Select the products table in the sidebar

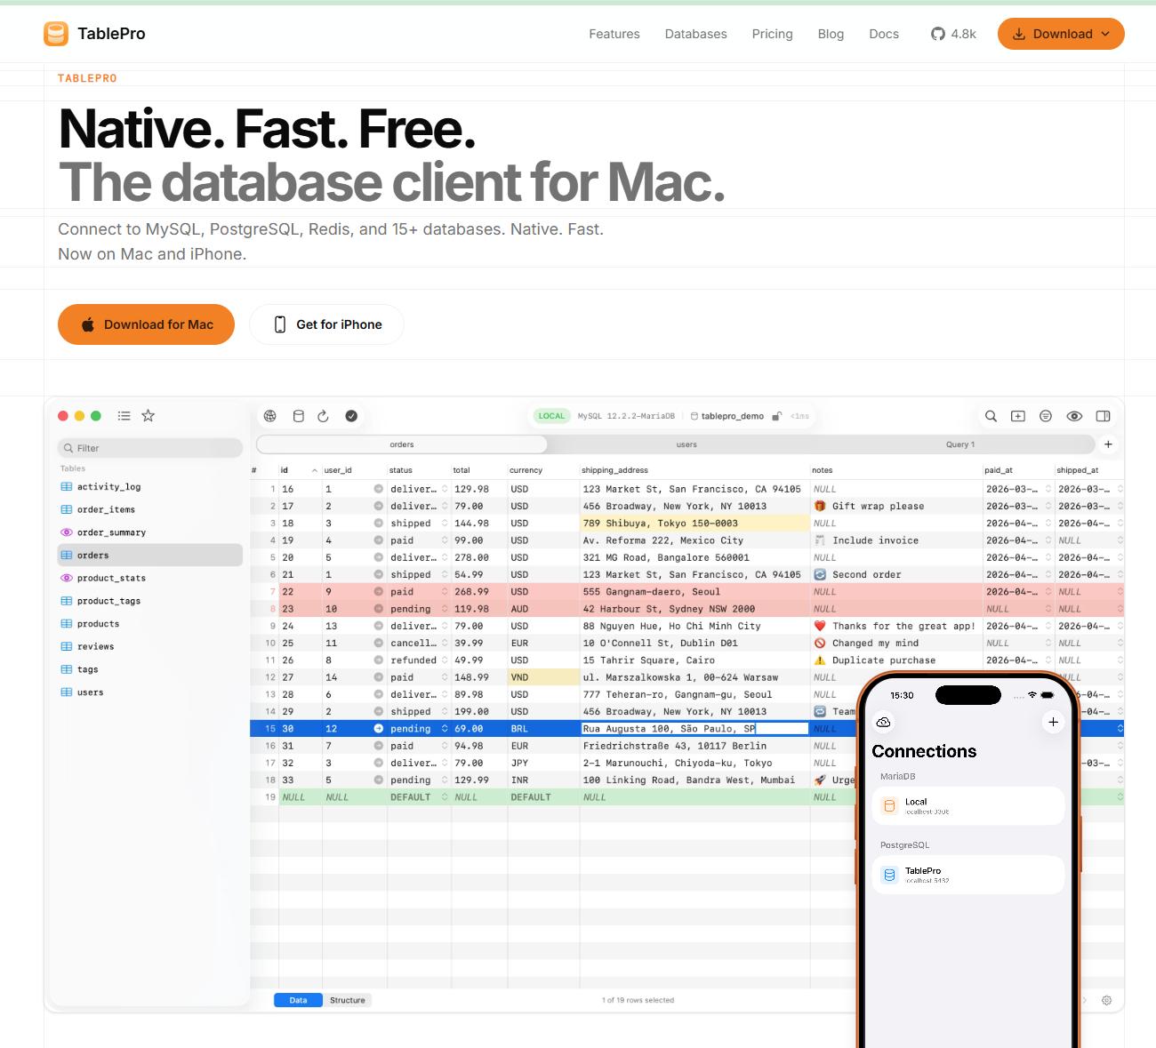tap(149, 624)
